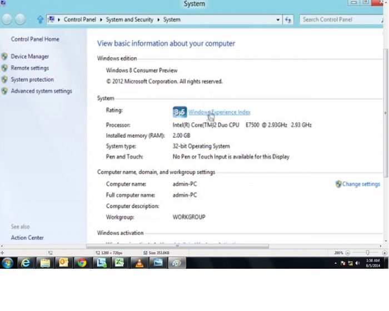Click the refresh button beside address bar
389x311 pixels.
[x=288, y=19]
